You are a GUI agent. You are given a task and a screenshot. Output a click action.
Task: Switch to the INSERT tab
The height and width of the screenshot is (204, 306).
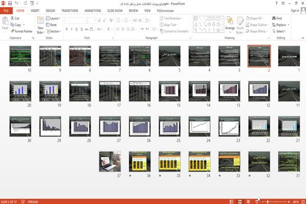[35, 11]
